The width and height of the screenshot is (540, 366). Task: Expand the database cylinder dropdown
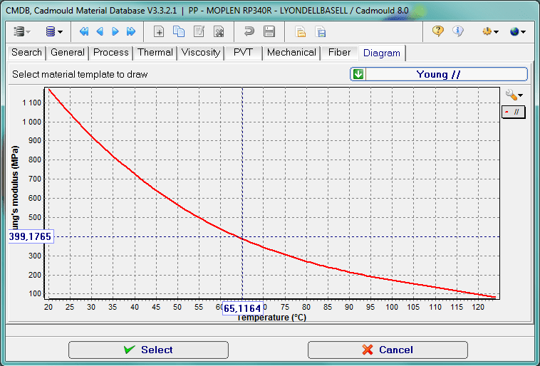[x=54, y=31]
